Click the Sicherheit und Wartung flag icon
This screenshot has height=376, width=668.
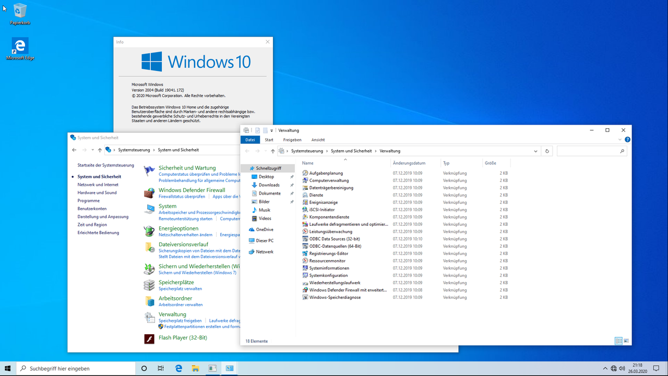point(149,171)
